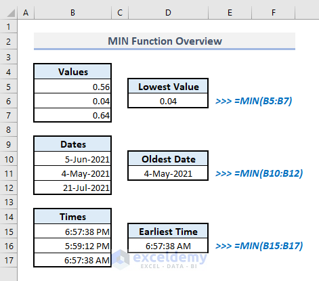Select row 2 header
Image resolution: width=319 pixels, height=281 pixels.
click(9, 42)
